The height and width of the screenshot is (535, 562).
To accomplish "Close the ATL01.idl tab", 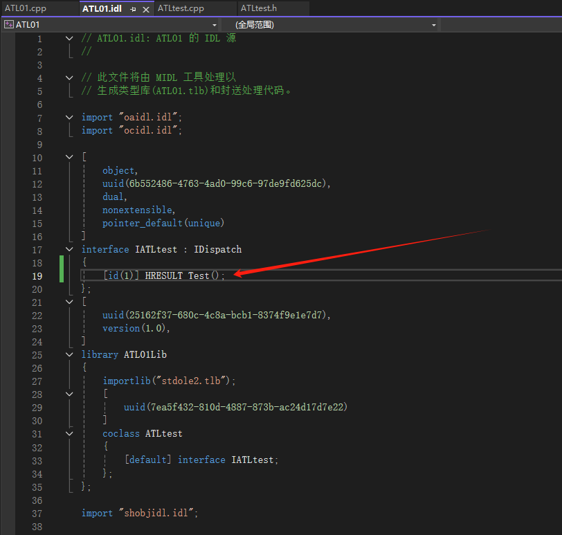I will 146,9.
